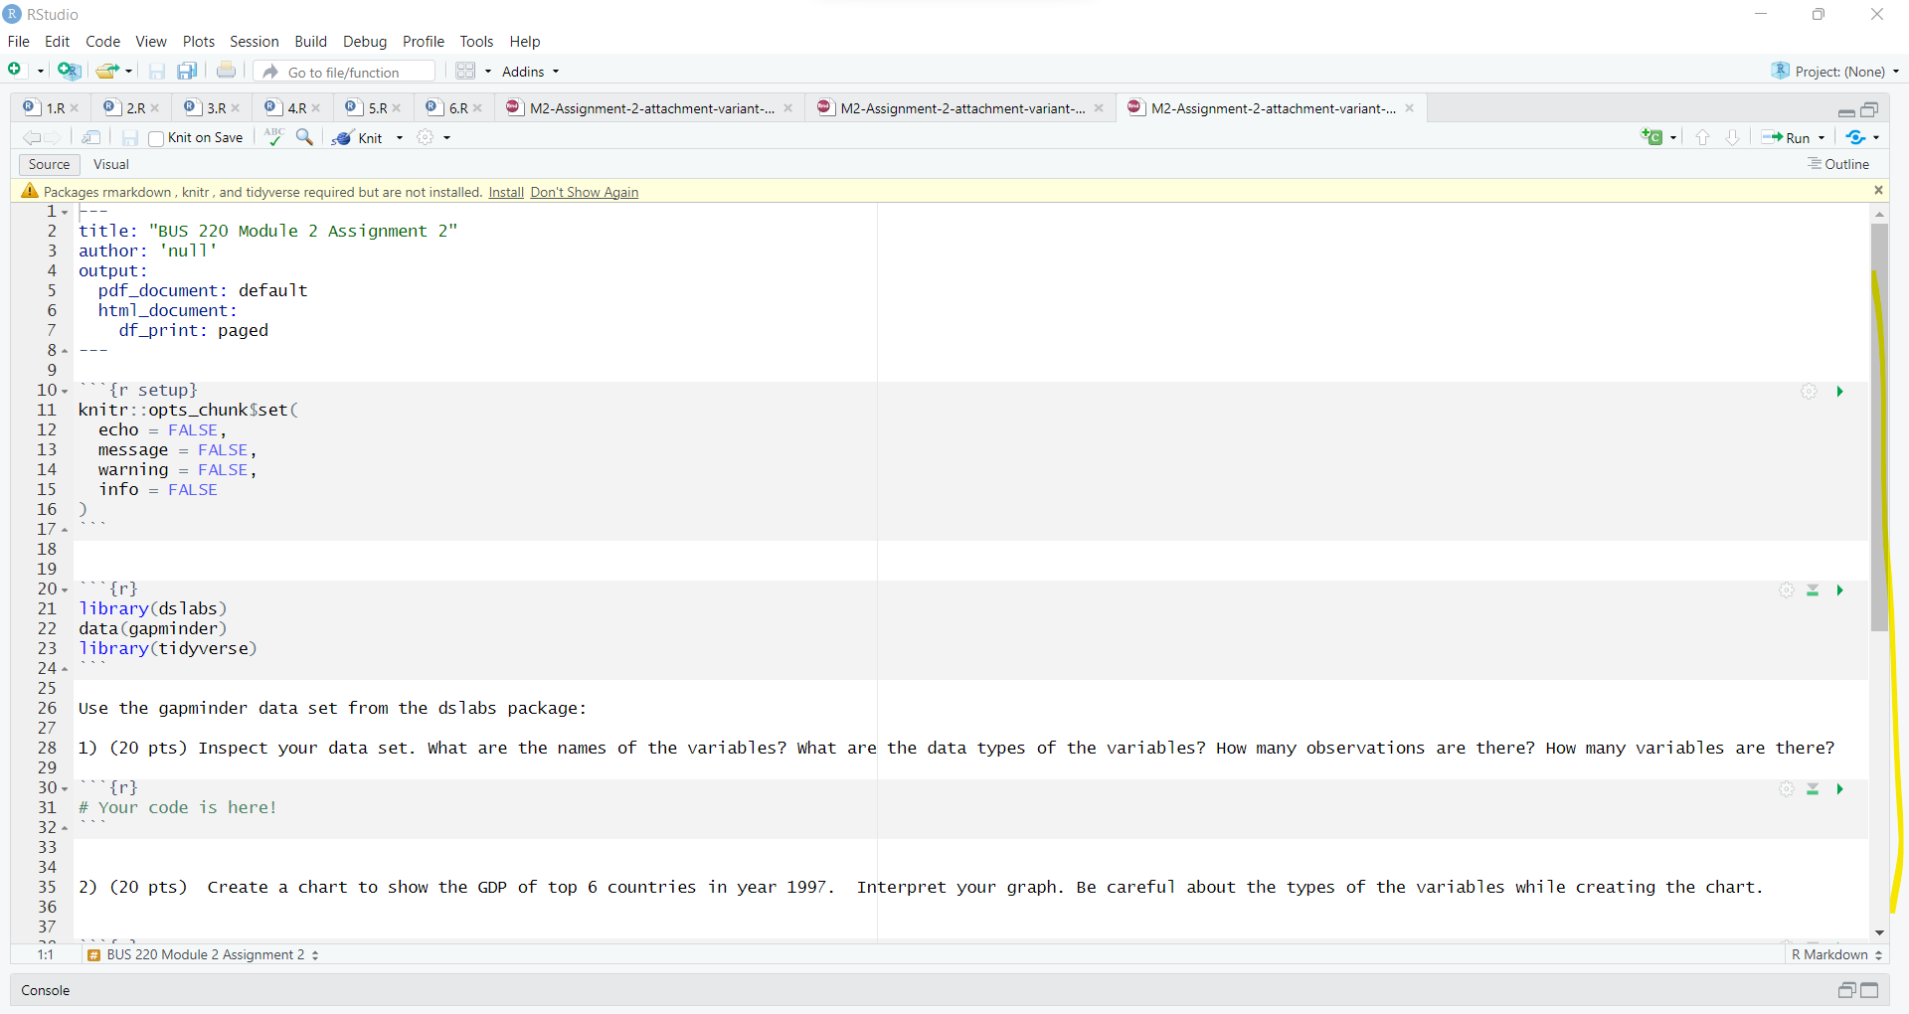This screenshot has height=1014, width=1909.
Task: Run all chunks above the library(dslabs) chunk
Action: (1813, 590)
